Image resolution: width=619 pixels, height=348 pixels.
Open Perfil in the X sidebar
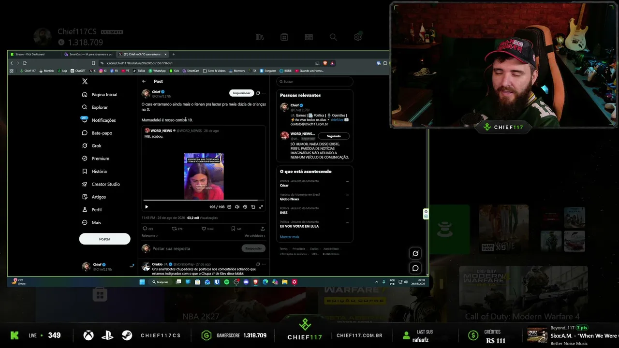click(92, 210)
